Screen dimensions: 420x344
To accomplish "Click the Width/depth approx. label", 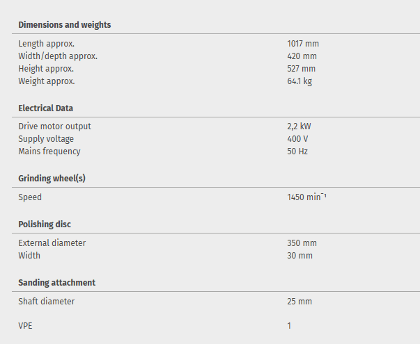I will pos(57,56).
